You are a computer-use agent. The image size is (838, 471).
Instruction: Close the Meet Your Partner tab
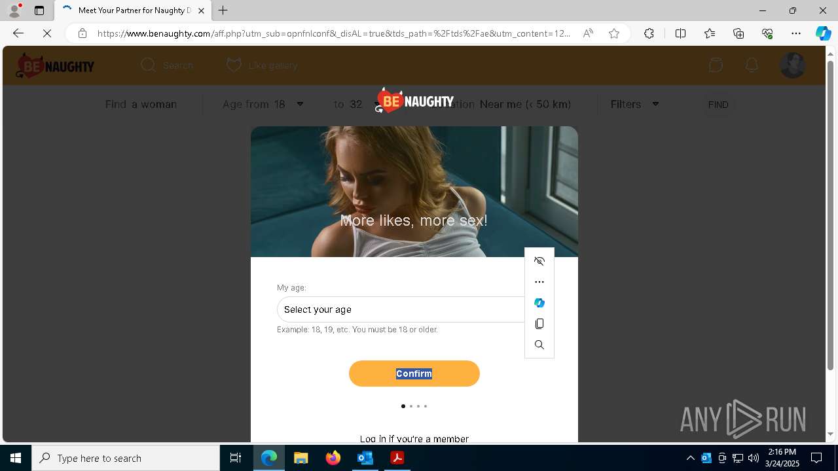tap(201, 10)
